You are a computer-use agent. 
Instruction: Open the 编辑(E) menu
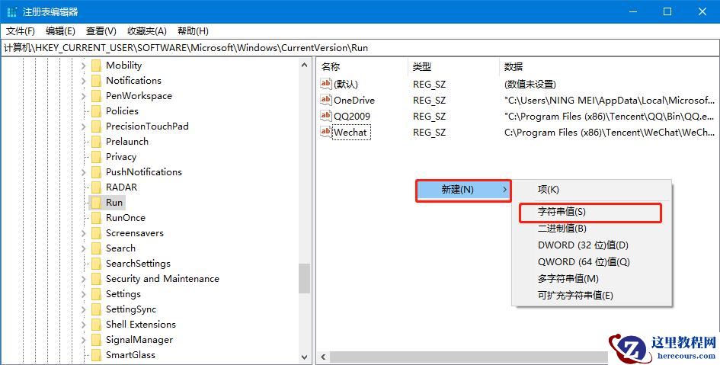(x=60, y=31)
